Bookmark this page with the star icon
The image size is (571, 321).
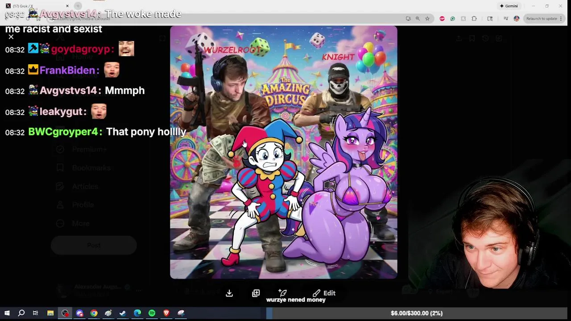pyautogui.click(x=427, y=18)
